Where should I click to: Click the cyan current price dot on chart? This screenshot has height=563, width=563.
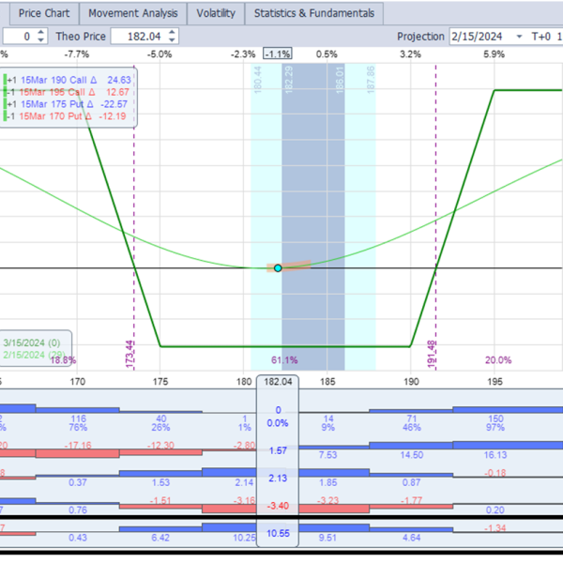click(278, 268)
